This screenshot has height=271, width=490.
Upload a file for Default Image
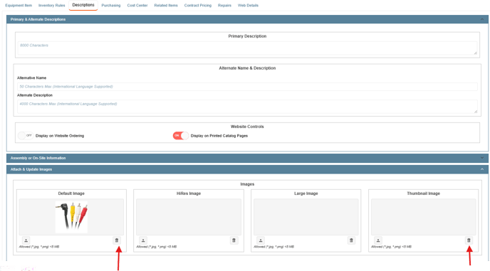[26, 240]
